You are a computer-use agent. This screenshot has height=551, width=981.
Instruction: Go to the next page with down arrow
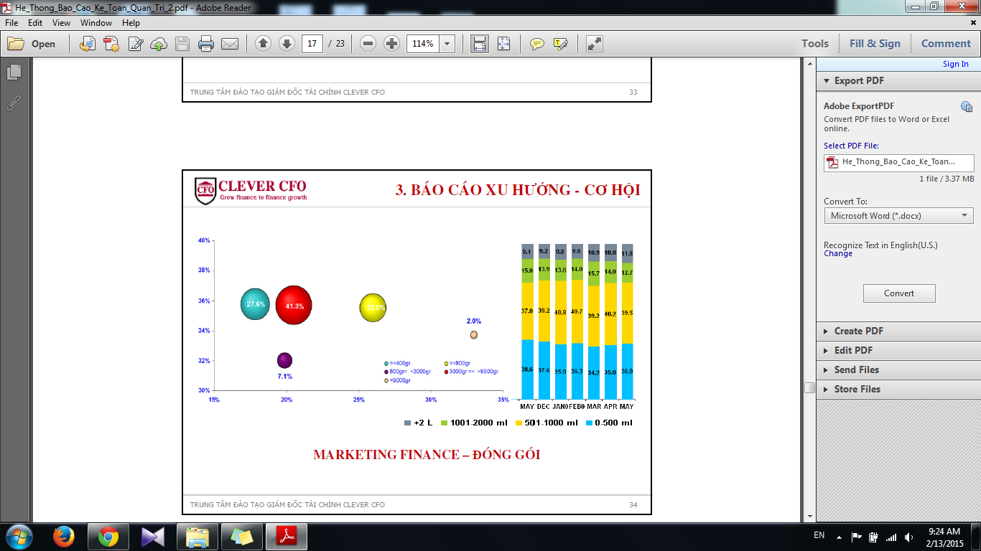pos(287,44)
